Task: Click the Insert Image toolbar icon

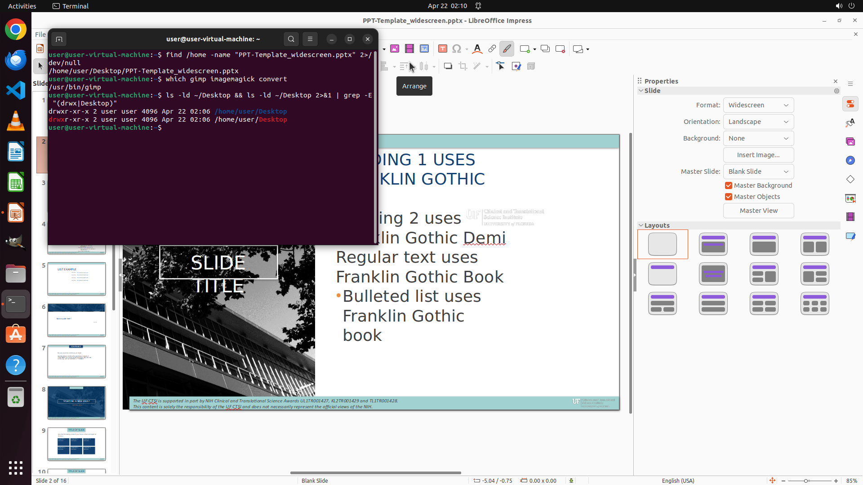Action: pos(395,49)
